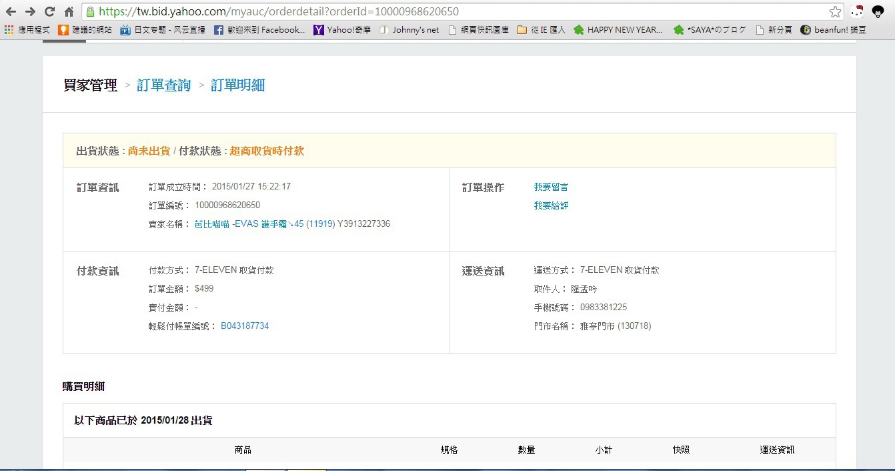
Task: Click the green padlock security icon
Action: click(x=90, y=11)
